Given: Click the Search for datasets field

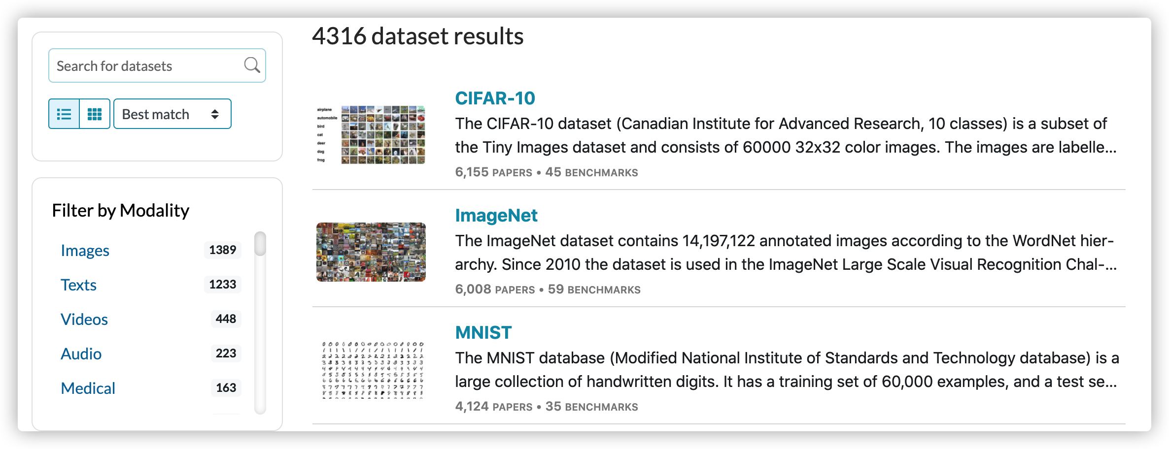Looking at the screenshot, I should coord(157,65).
